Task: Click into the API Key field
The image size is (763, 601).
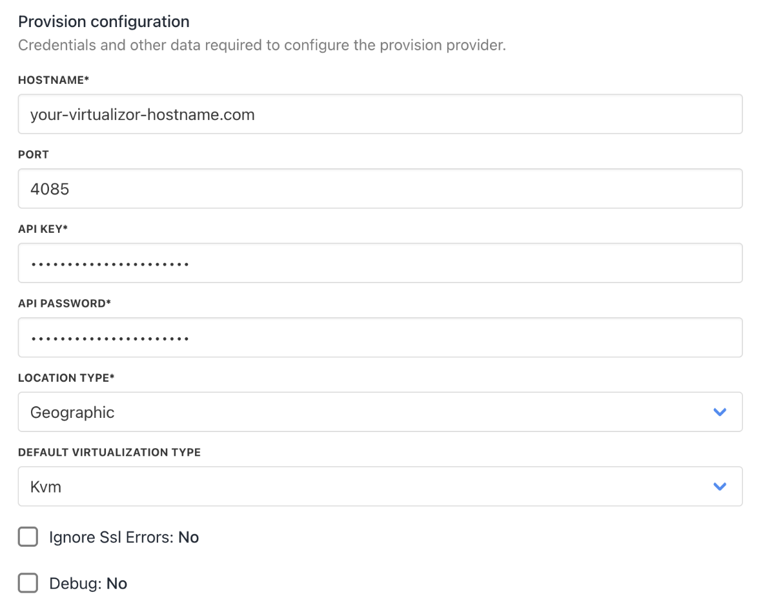Action: [x=380, y=263]
